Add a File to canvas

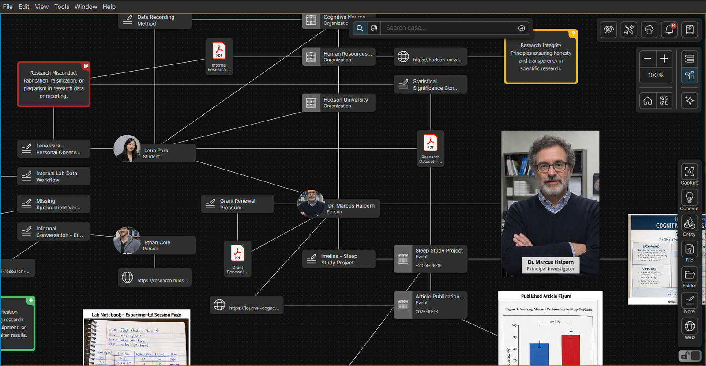click(689, 252)
